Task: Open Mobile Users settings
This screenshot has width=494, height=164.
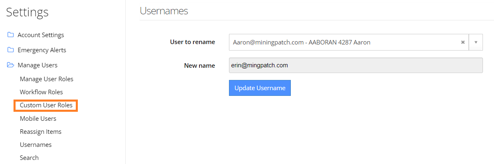Action: pyautogui.click(x=38, y=119)
